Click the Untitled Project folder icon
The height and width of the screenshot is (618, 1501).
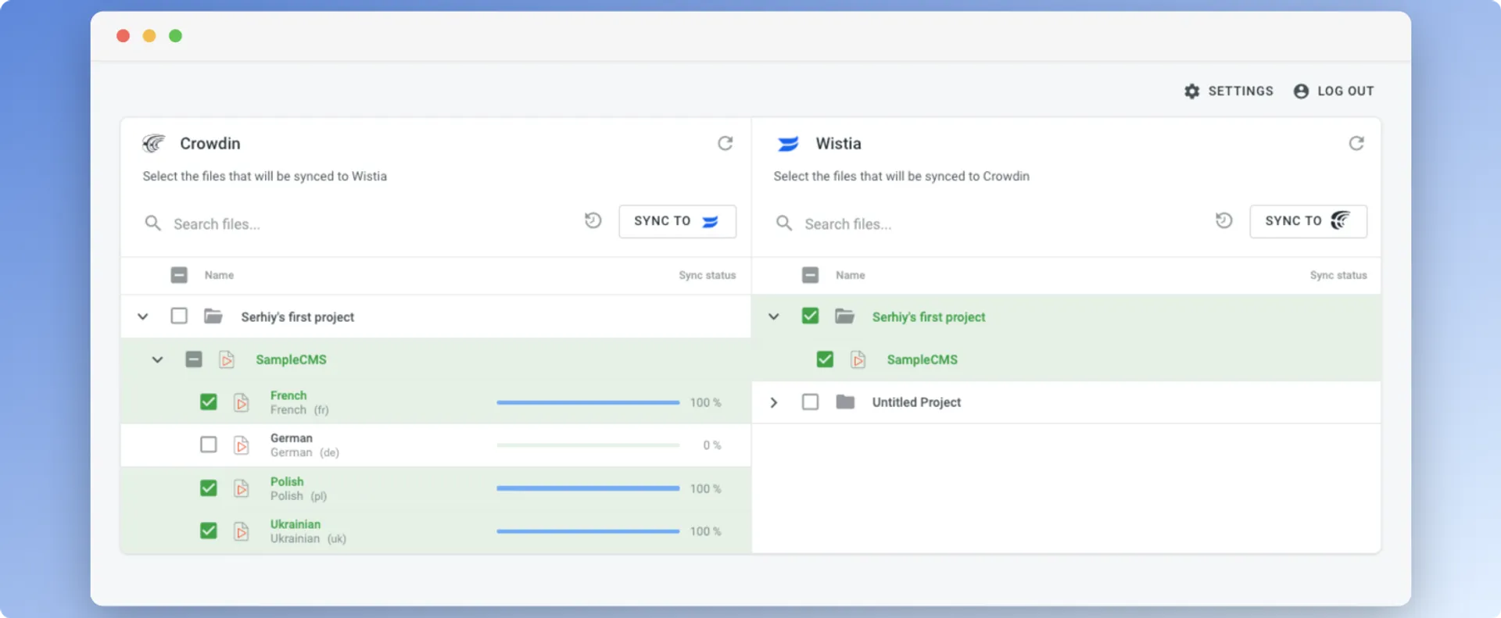(x=845, y=402)
